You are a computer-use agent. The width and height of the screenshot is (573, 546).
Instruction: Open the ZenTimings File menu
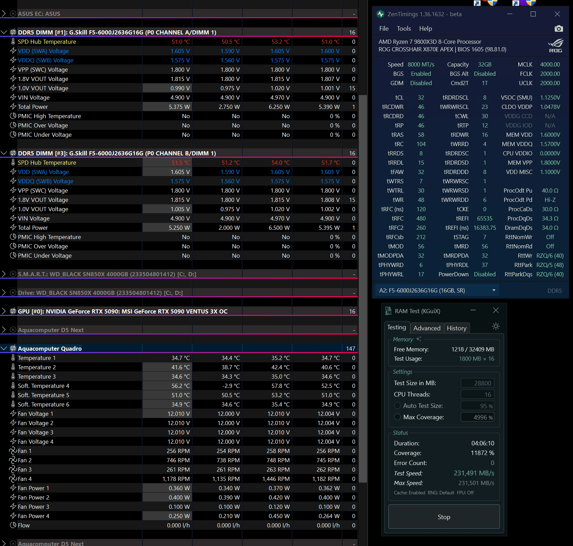384,29
